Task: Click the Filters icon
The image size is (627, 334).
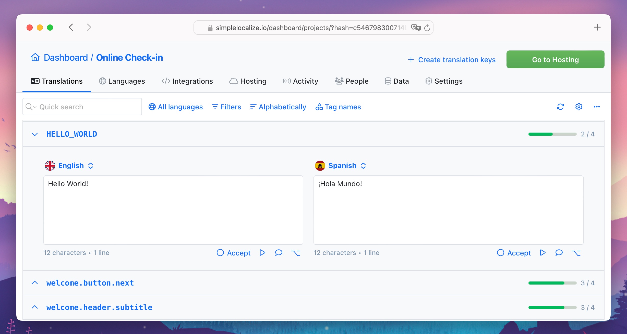Action: pos(215,107)
